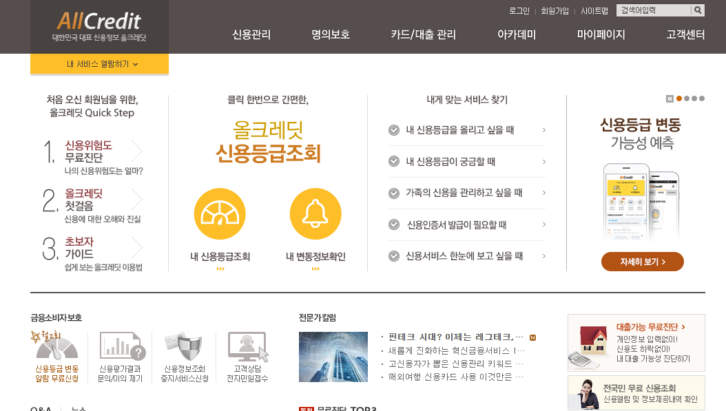Click checkmark icon beside 신용서비스 한눈에 보고 싶을 때
726x411 pixels.
click(x=394, y=256)
